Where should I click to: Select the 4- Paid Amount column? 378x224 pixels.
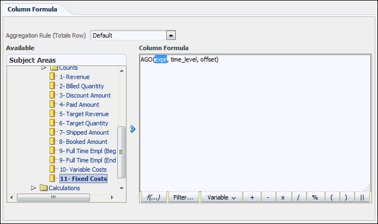coord(79,105)
